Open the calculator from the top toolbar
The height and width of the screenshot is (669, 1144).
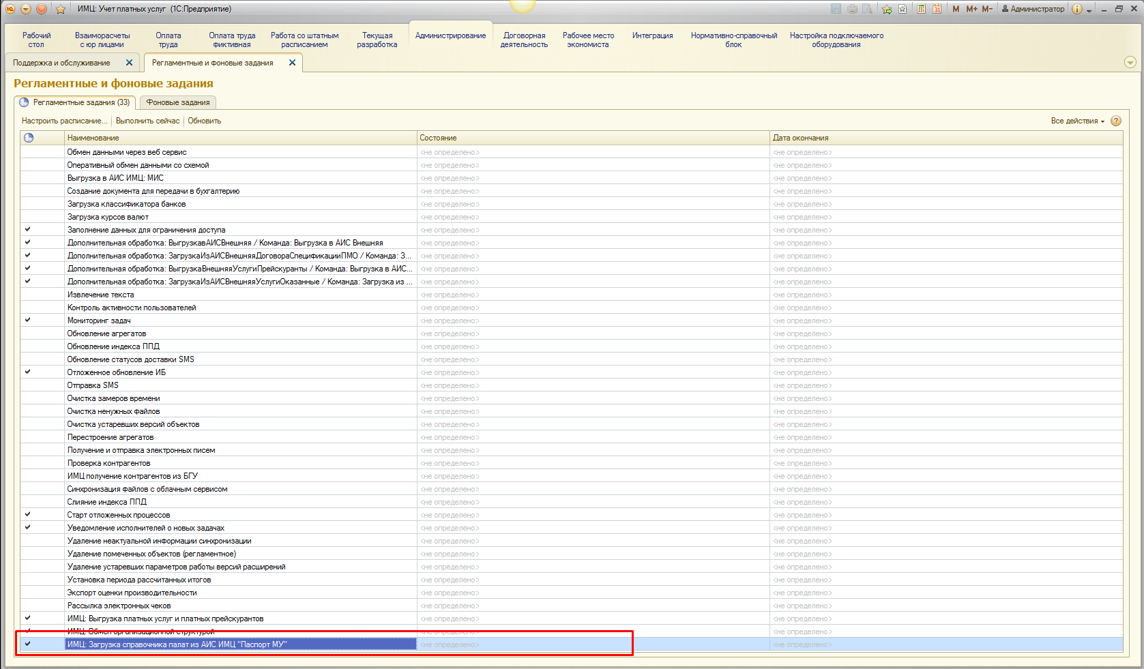tap(922, 9)
